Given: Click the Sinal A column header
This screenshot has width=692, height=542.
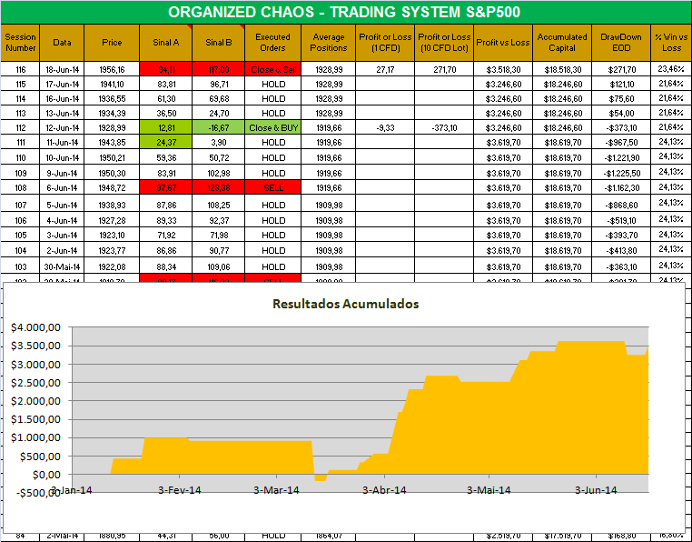Looking at the screenshot, I should pos(166,43).
